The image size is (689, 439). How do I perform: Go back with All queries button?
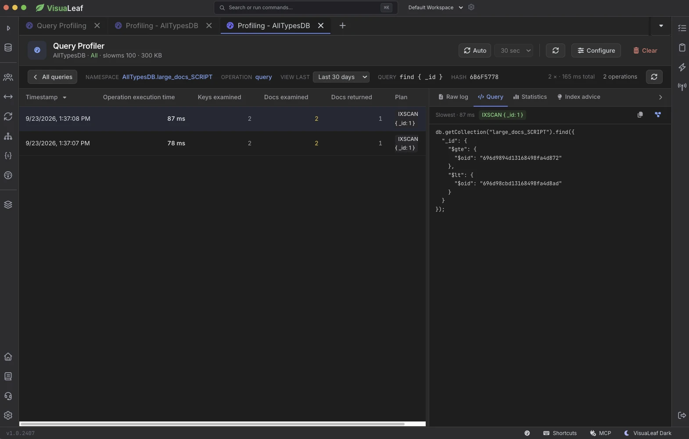(x=52, y=77)
